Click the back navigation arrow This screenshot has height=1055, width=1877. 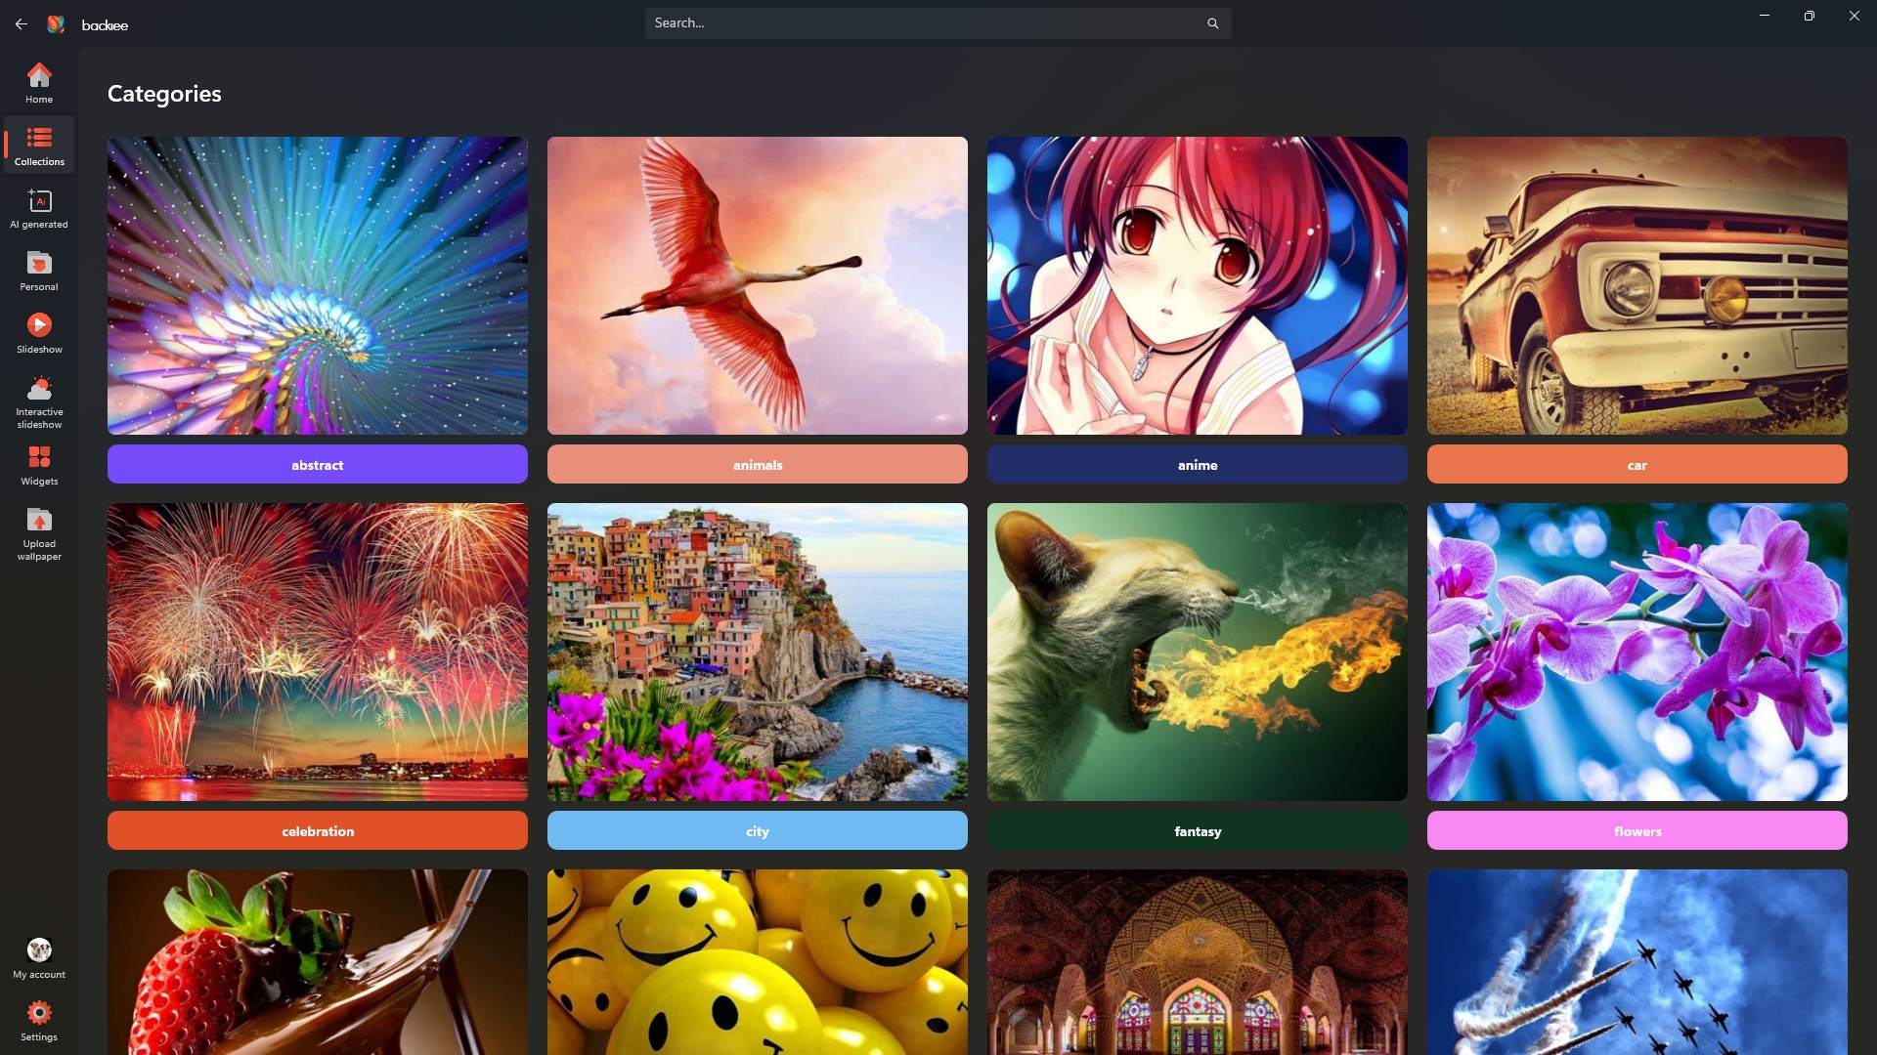[21, 23]
